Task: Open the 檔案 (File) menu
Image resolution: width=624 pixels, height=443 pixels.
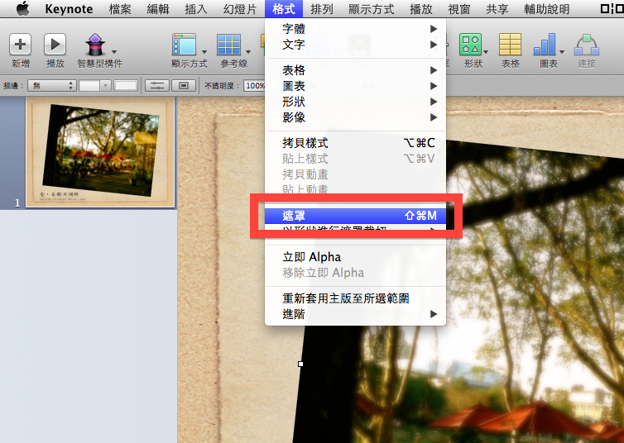Action: 120,9
